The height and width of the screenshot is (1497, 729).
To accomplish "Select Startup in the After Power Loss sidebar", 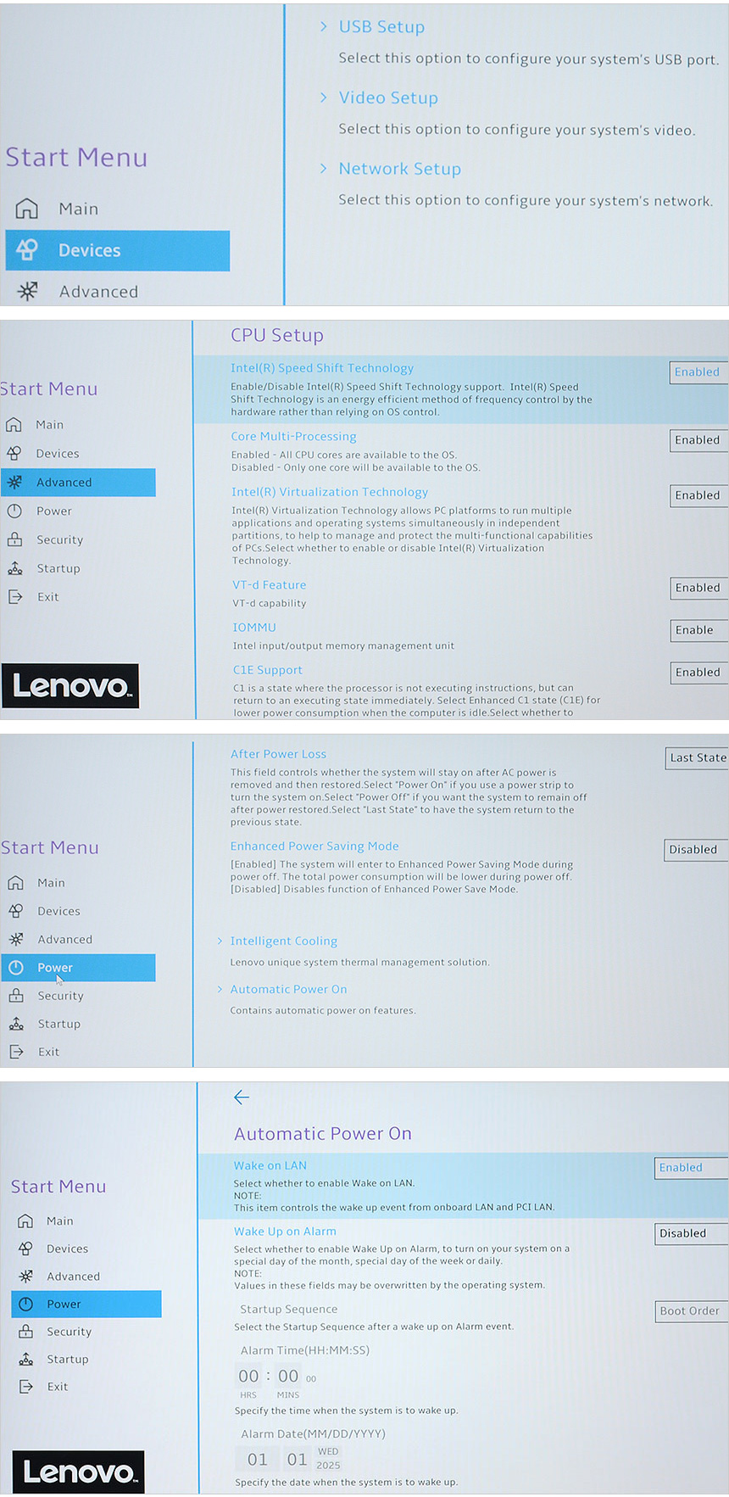I will pos(58,1024).
